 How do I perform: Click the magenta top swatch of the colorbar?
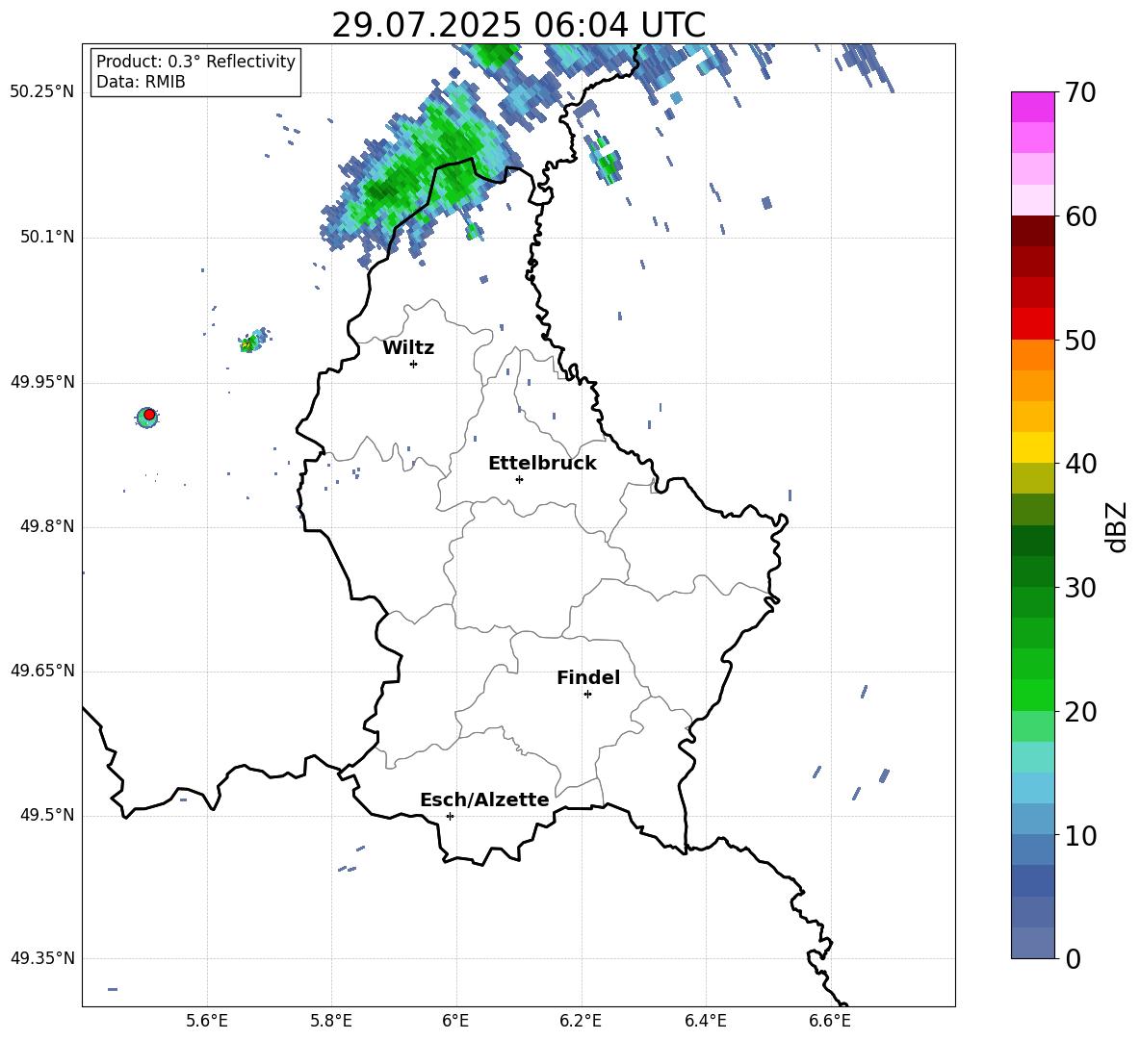click(1032, 107)
